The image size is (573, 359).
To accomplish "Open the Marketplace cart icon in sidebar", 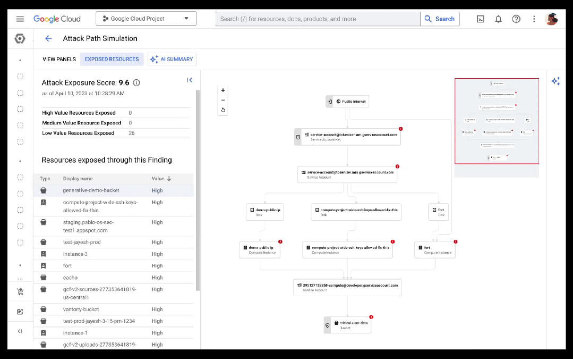I will [x=20, y=291].
